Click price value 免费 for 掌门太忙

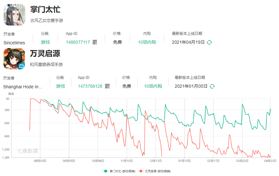[x=117, y=42]
